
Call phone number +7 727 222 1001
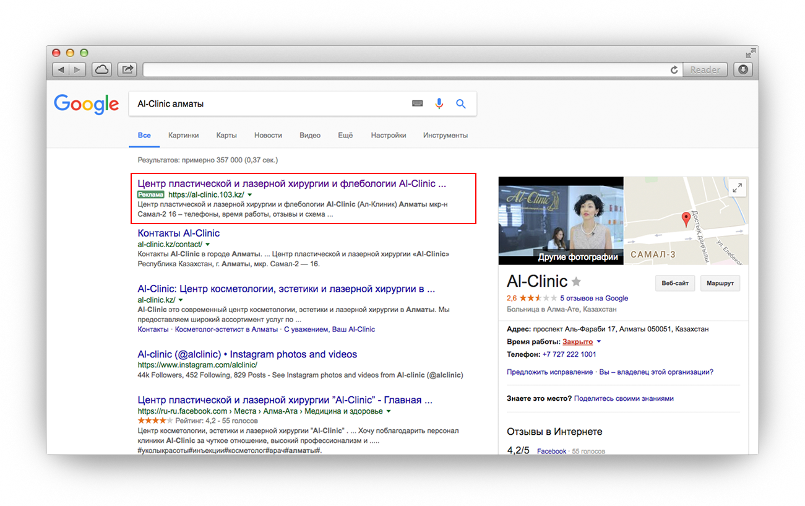569,354
